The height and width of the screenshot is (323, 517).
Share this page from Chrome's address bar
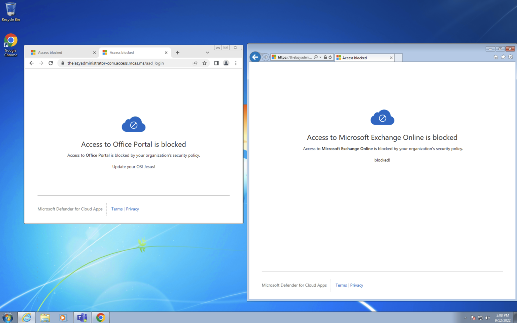(195, 63)
